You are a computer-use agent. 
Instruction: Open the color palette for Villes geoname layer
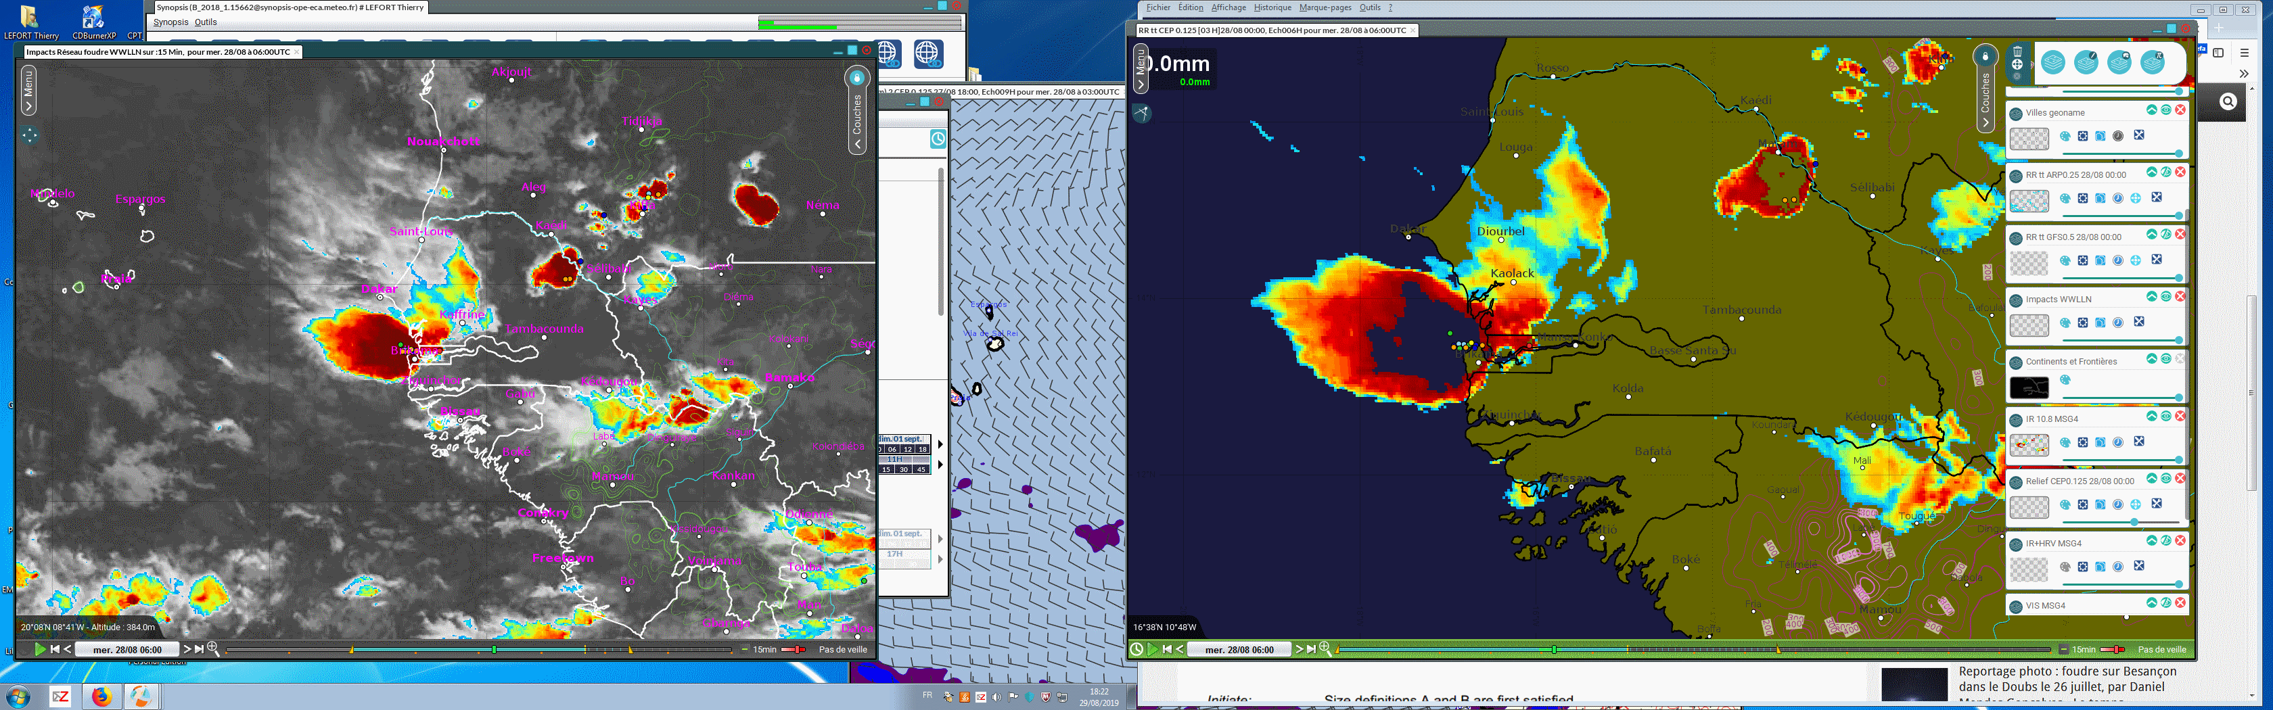click(2065, 137)
